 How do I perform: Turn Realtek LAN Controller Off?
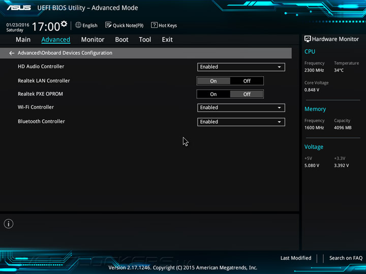(x=247, y=81)
